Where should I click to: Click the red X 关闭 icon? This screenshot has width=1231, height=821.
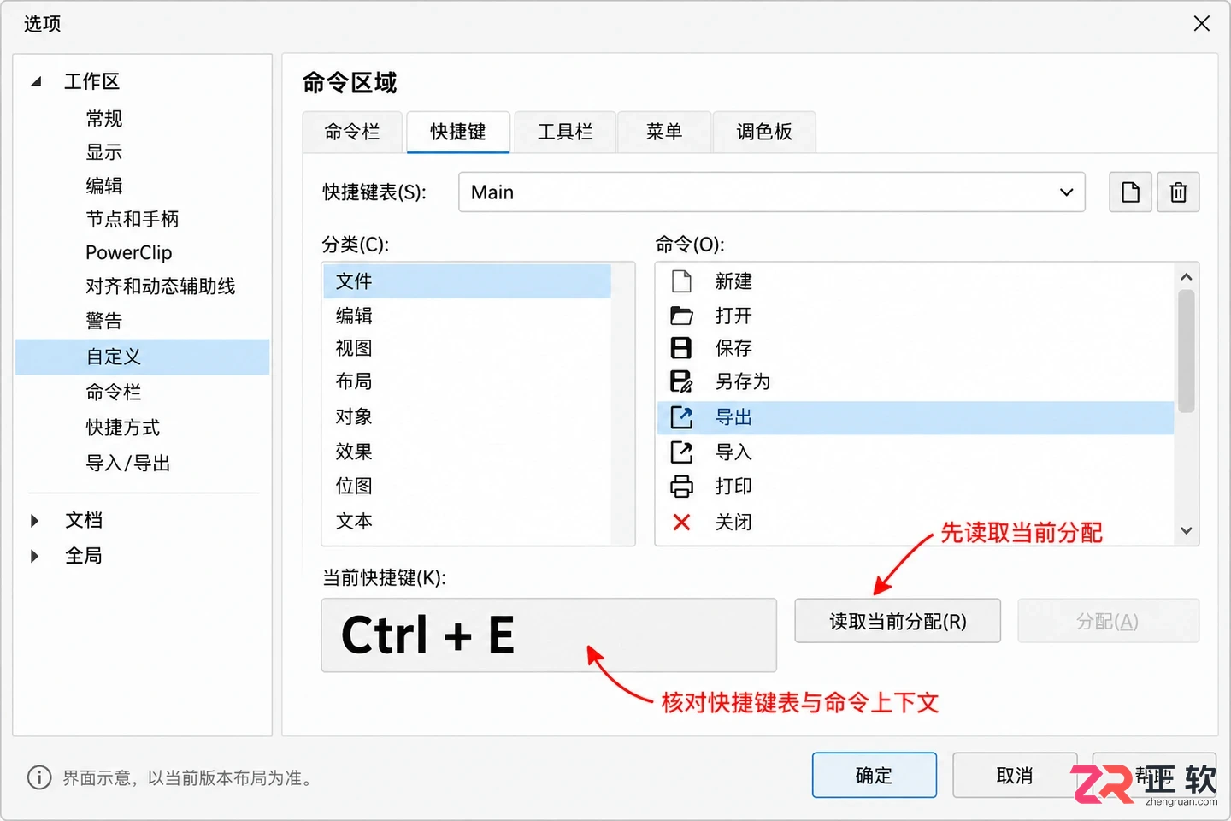(681, 522)
